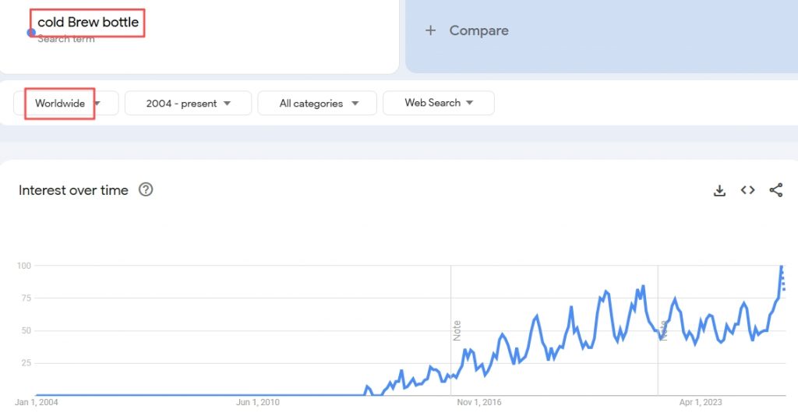Click the Nov 1, 2016 axis label

coord(479,402)
